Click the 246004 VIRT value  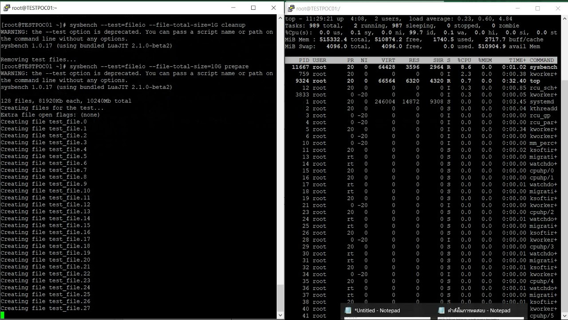point(384,102)
